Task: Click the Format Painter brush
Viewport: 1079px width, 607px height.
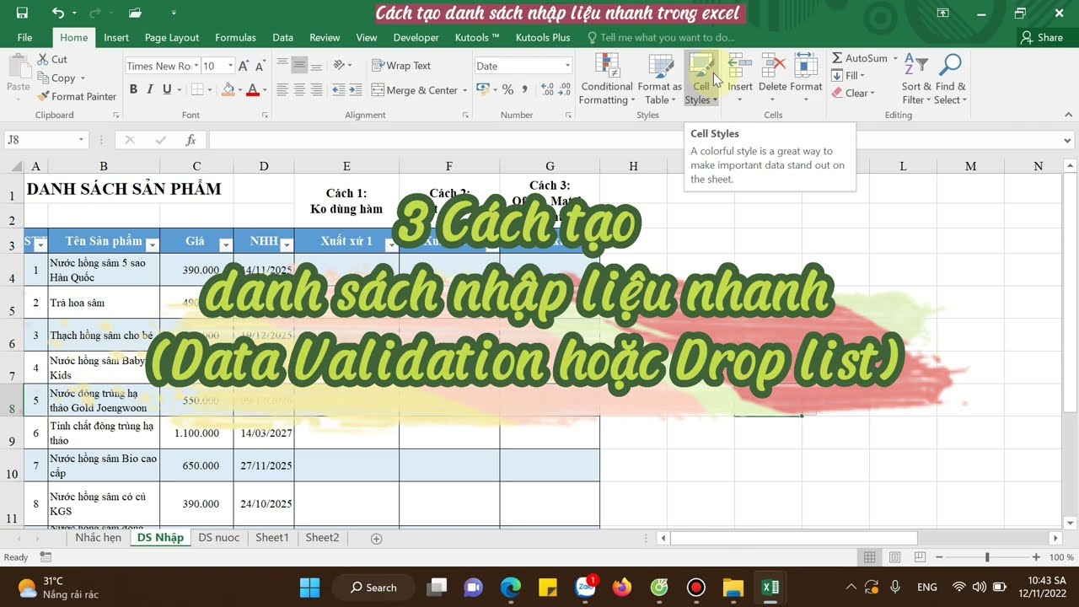Action: pyautogui.click(x=43, y=96)
